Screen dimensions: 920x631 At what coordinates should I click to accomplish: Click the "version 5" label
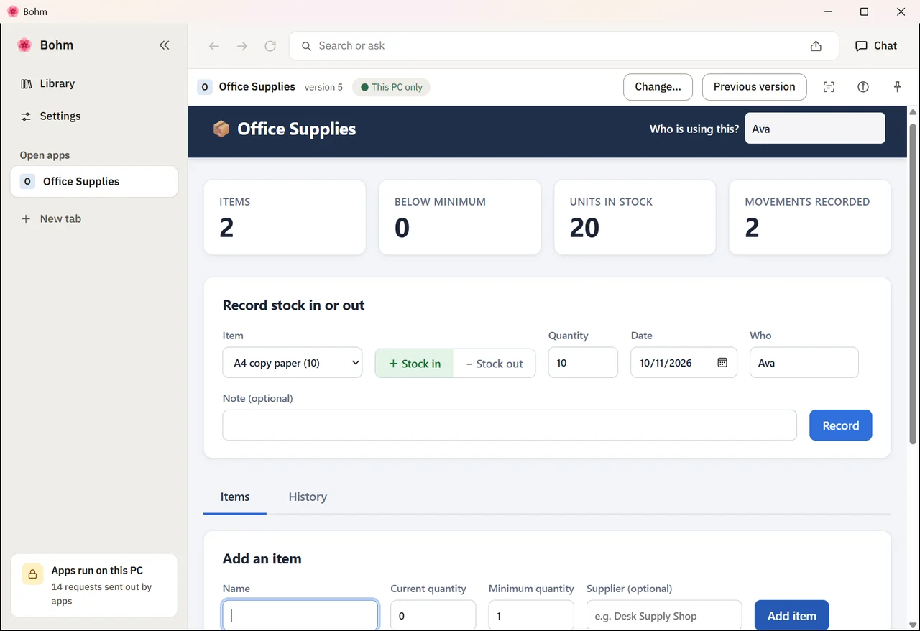click(323, 87)
